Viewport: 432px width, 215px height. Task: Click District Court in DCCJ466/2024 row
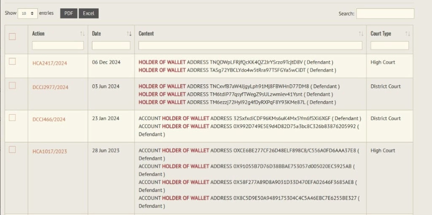386,118
